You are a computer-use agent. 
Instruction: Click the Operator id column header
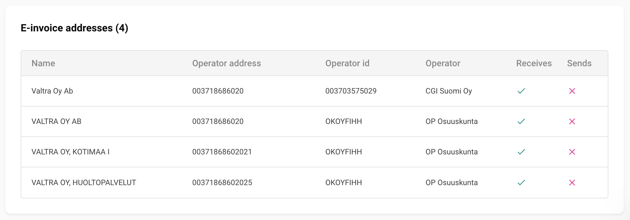pos(347,63)
